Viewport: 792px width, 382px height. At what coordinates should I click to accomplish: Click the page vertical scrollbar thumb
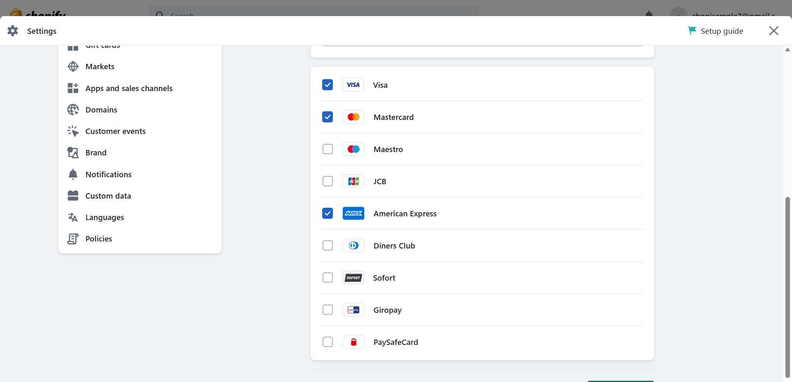[x=787, y=287]
